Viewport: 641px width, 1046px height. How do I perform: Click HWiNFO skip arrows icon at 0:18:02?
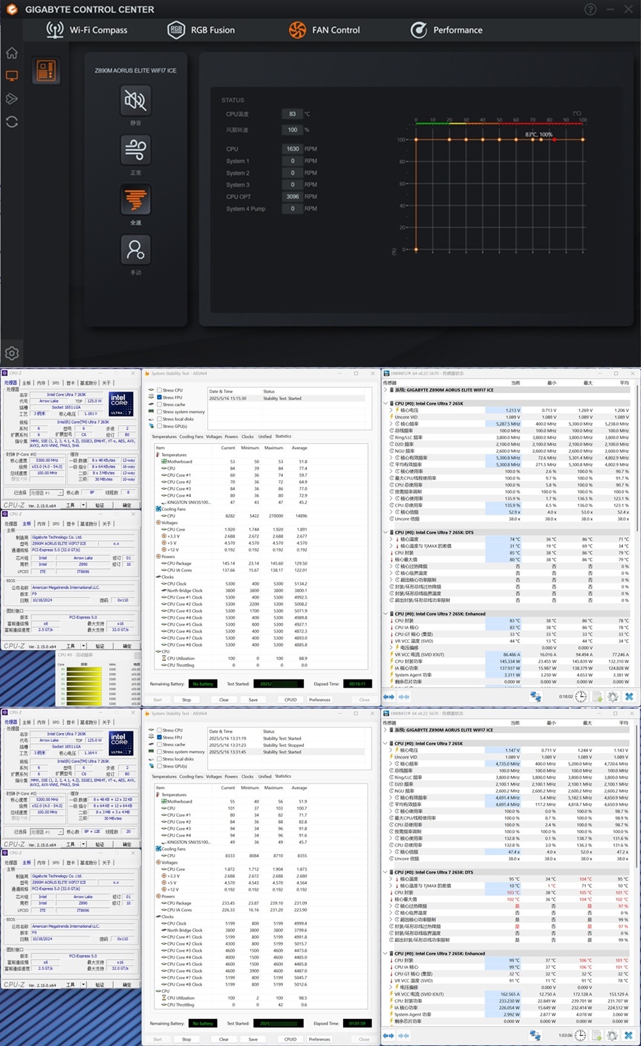click(404, 696)
